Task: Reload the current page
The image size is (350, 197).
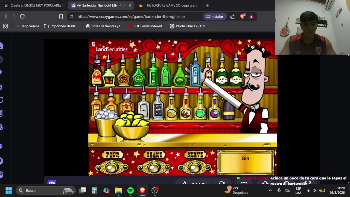Action: 22,16
